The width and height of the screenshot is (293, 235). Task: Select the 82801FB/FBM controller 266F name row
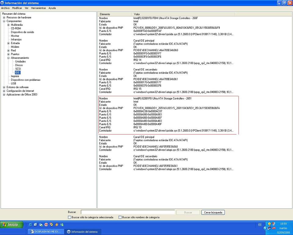165,18
